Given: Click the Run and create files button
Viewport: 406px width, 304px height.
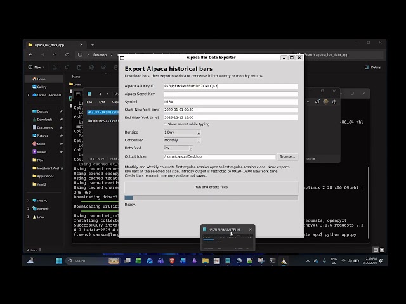Looking at the screenshot, I should pyautogui.click(x=211, y=187).
